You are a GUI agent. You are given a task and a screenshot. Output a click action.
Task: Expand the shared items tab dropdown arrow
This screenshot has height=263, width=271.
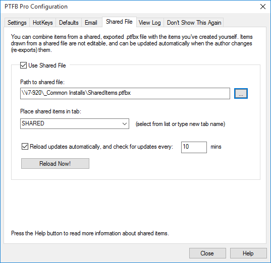[125, 124]
